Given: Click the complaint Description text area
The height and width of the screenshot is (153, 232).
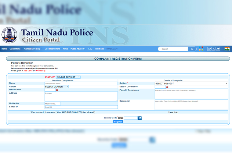Looking at the screenshot, I should (191, 105).
